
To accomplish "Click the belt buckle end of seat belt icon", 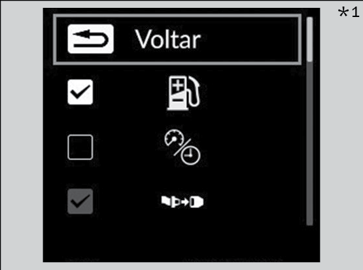I will pos(197,202).
